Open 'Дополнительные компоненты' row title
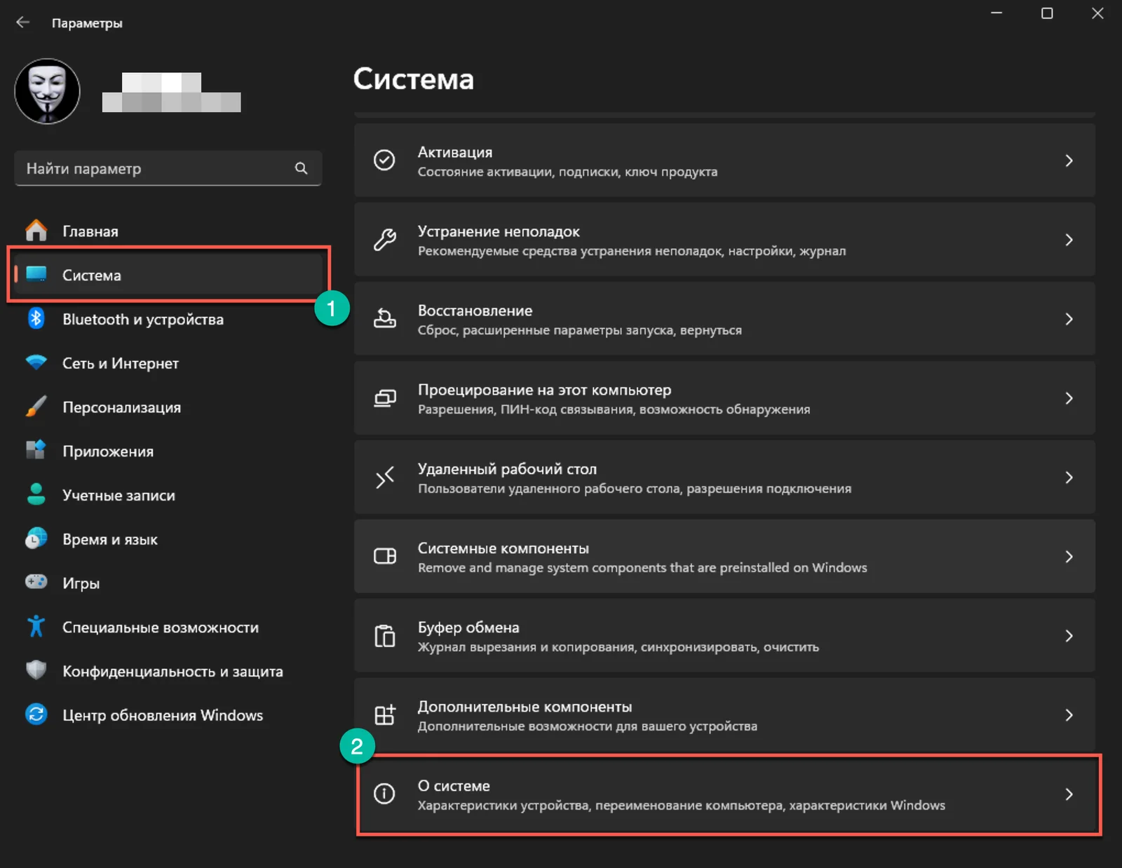Image resolution: width=1122 pixels, height=868 pixels. point(525,707)
